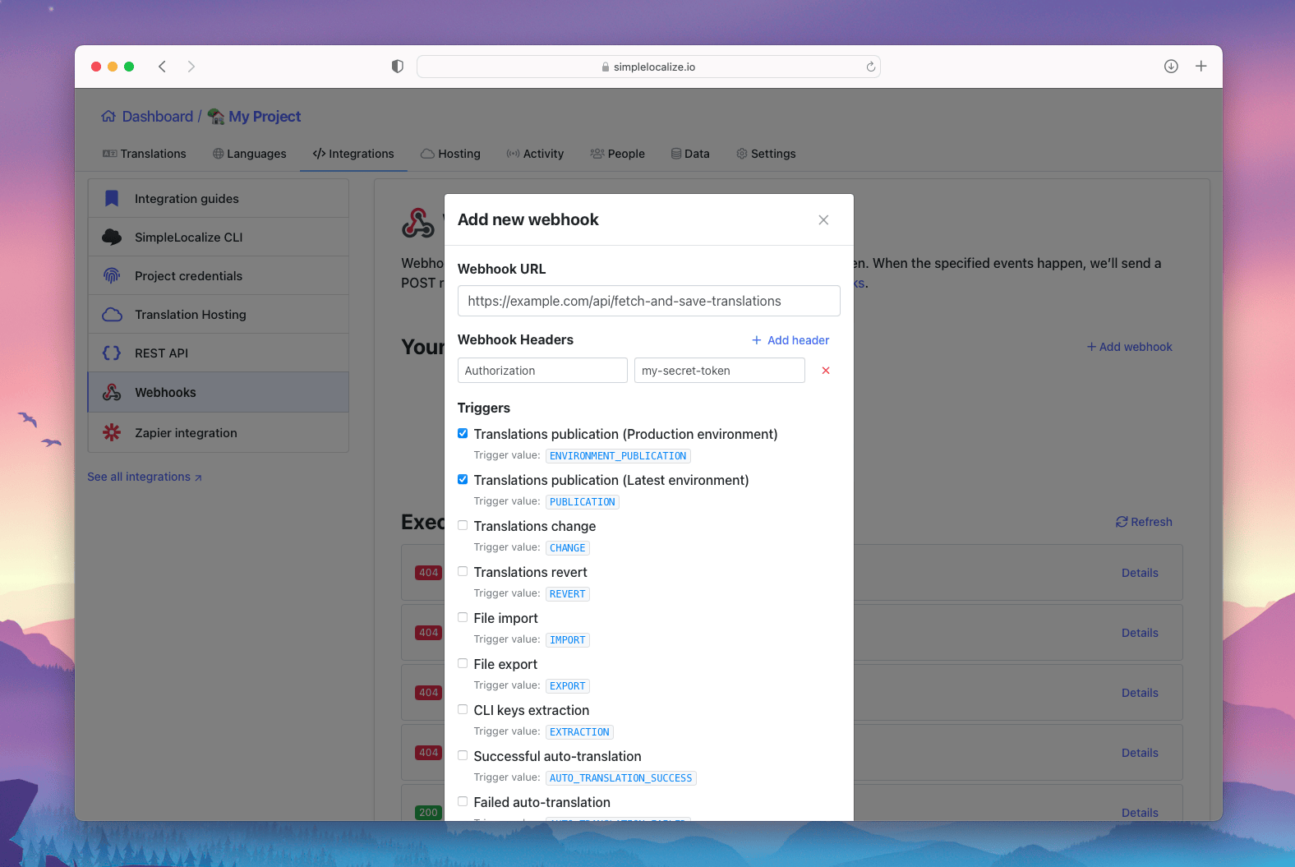Uncheck Translations publication Latest environment

(463, 480)
